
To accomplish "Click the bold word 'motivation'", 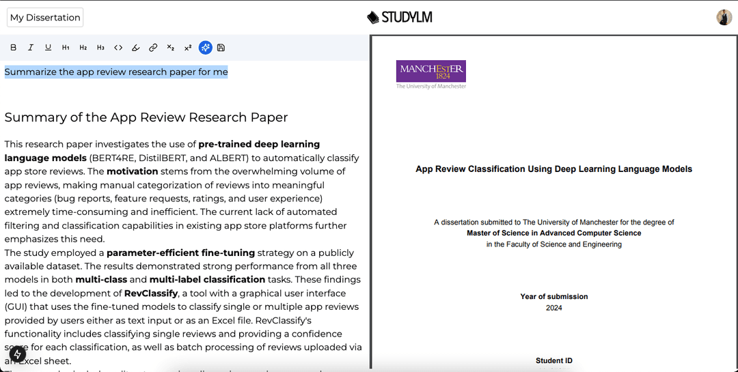I will point(133,171).
